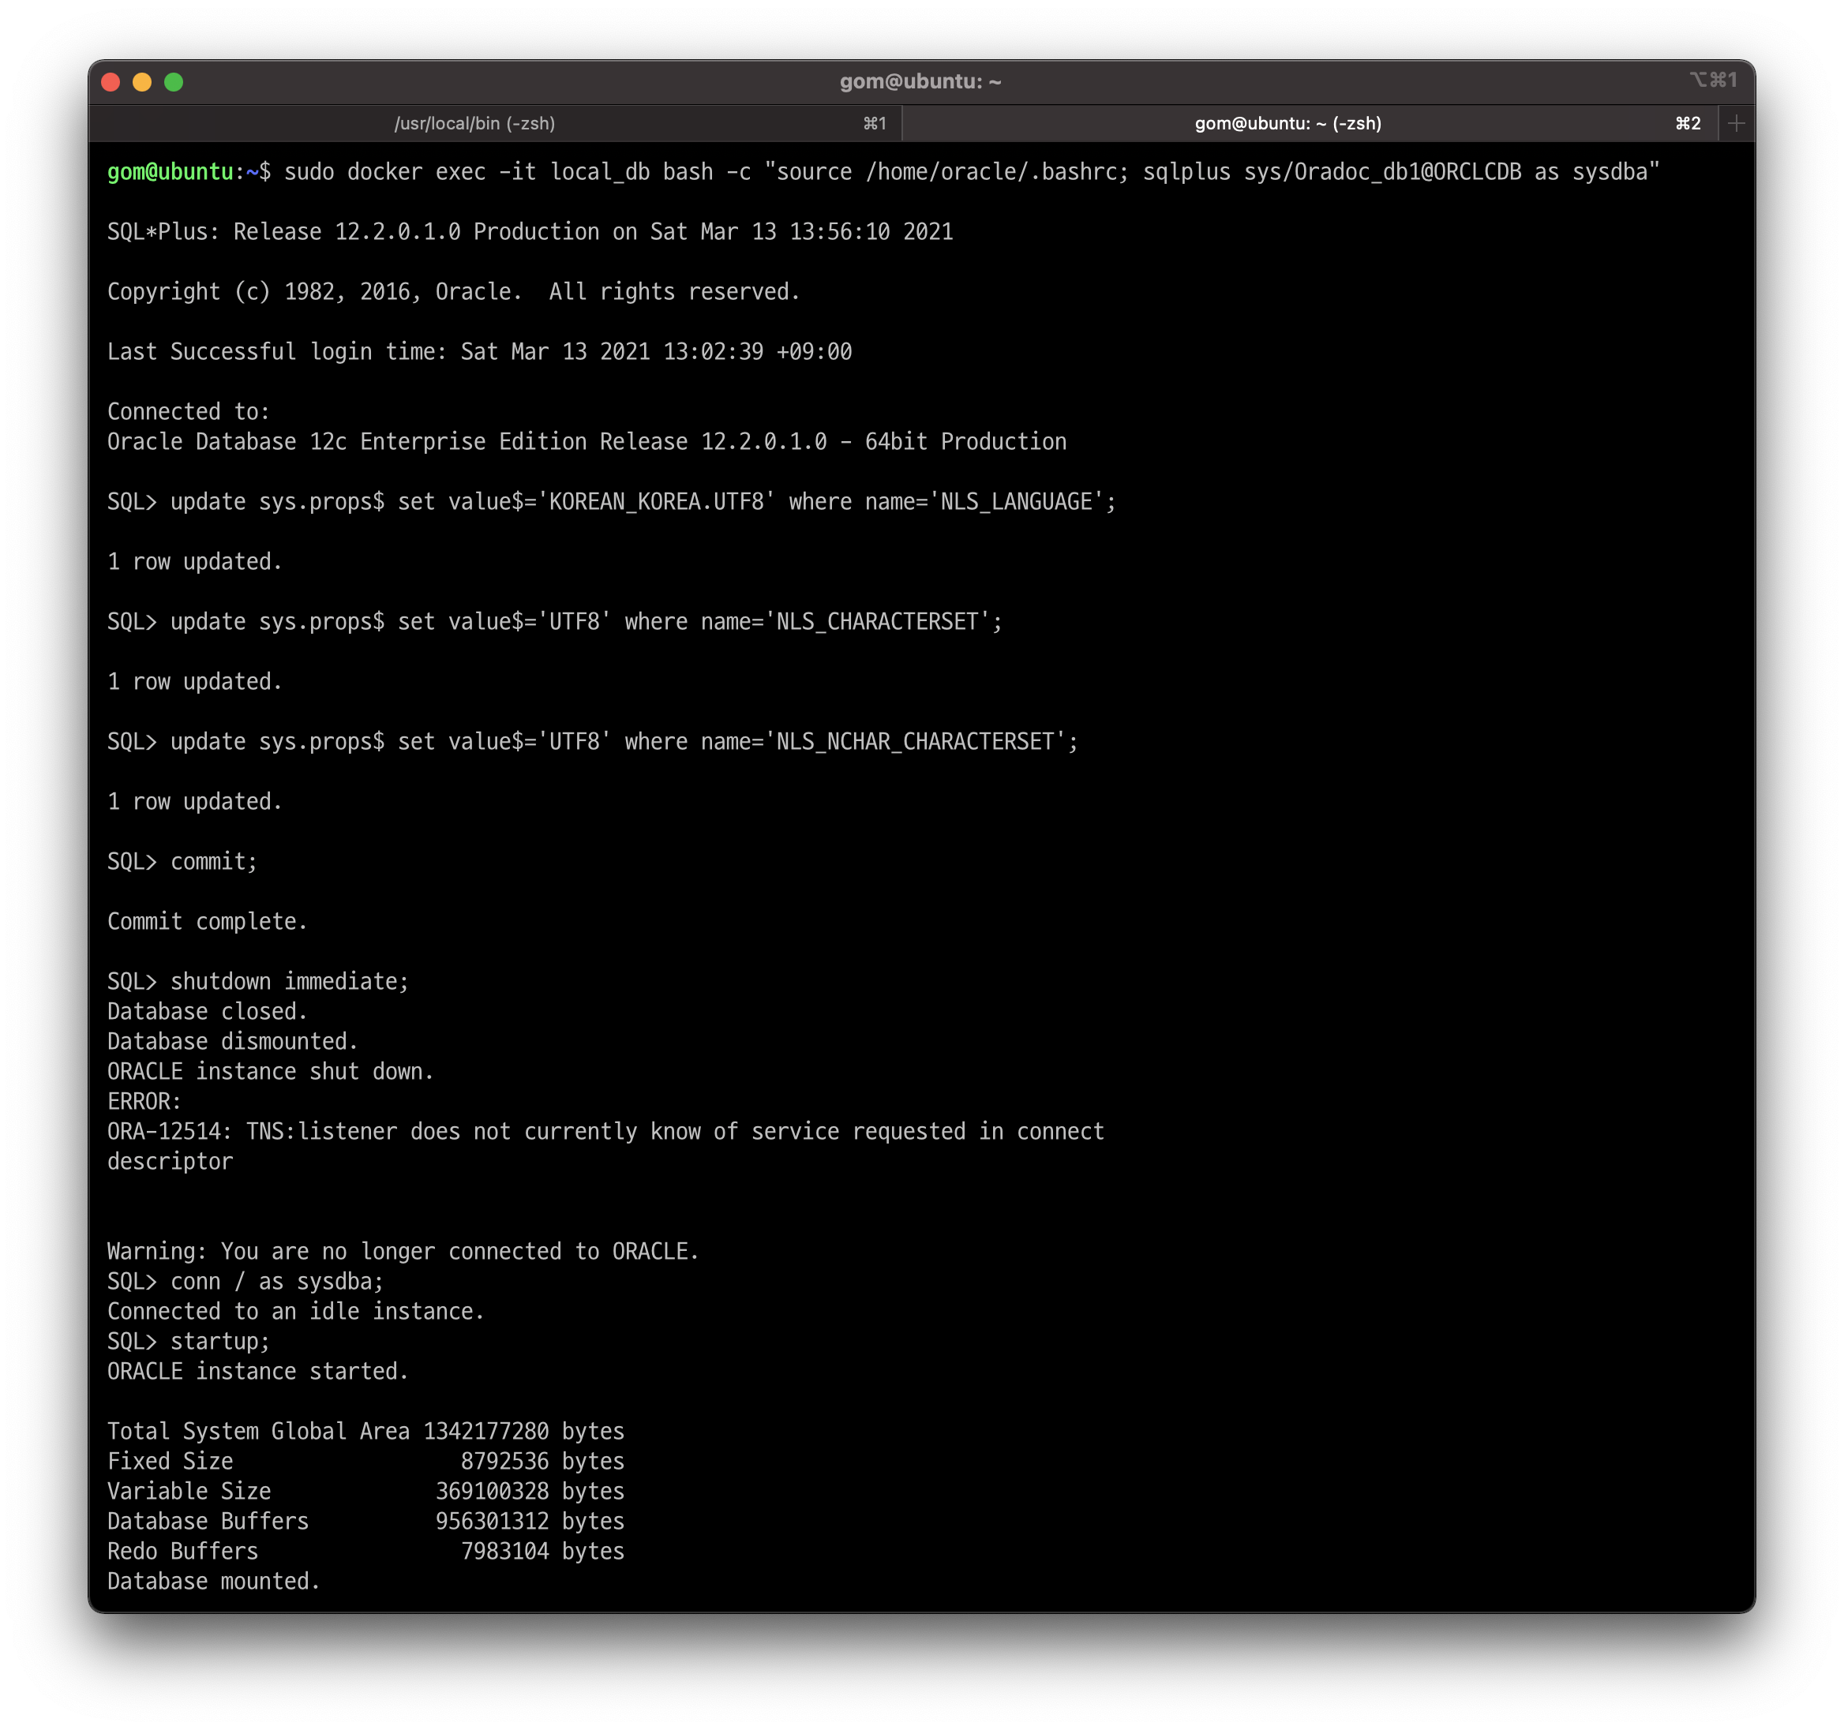Click the ORA-12514 error message line

coord(605,1132)
